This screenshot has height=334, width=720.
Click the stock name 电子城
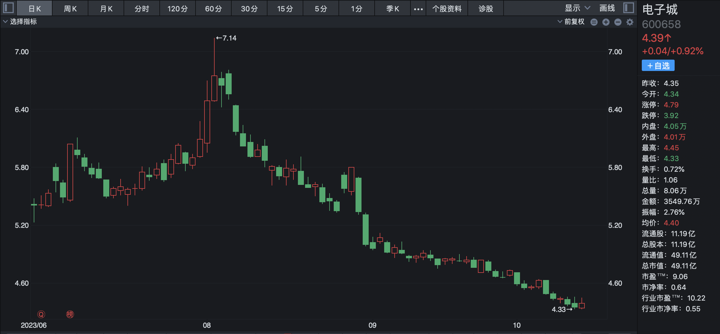(660, 10)
